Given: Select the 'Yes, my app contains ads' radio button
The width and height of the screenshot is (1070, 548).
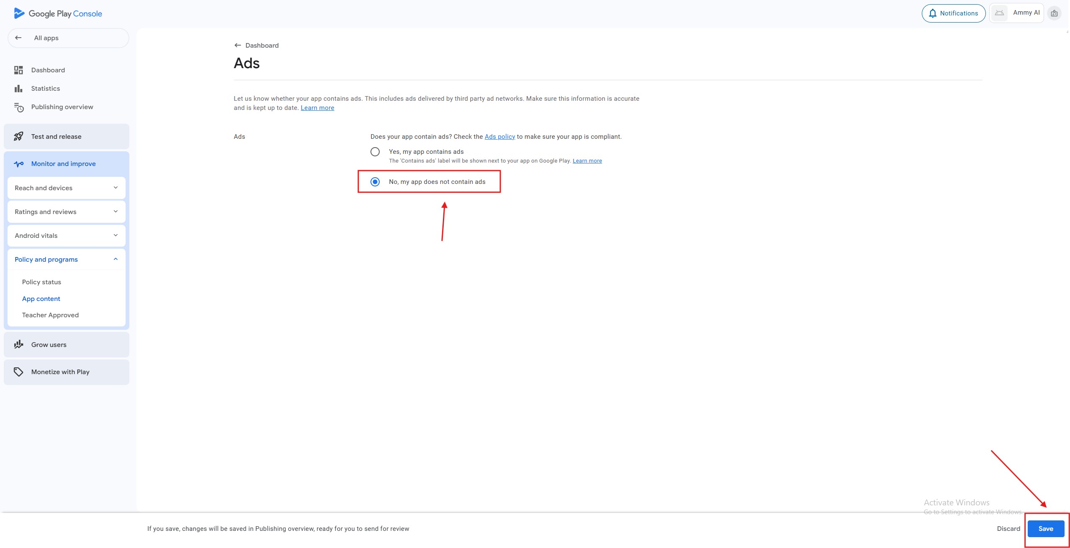Looking at the screenshot, I should [x=375, y=152].
